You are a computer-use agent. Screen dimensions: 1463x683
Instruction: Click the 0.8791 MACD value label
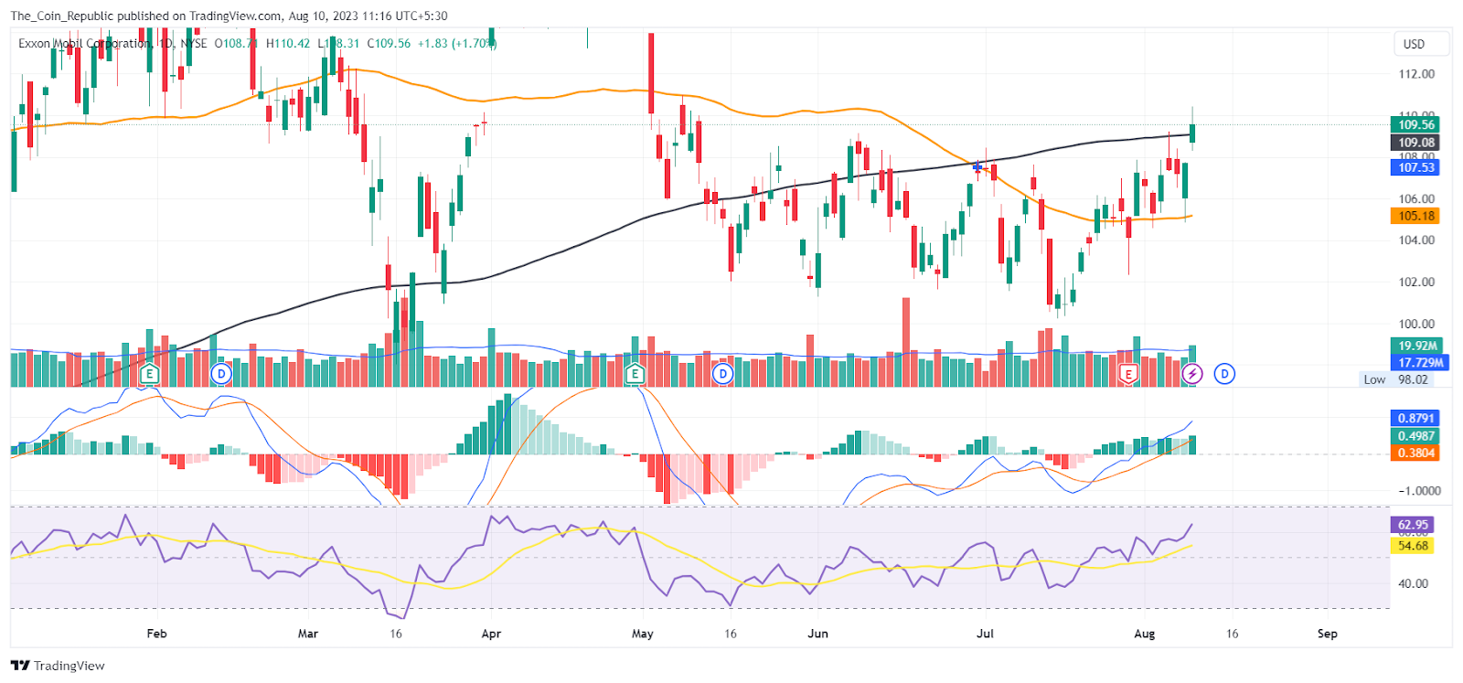[x=1416, y=418]
